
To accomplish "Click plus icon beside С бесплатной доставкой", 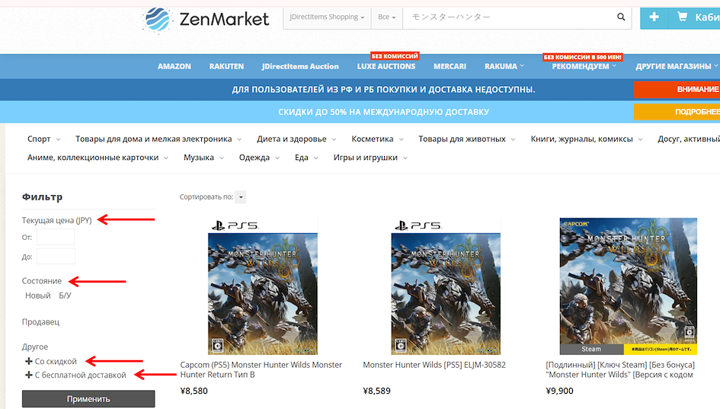I will point(28,375).
